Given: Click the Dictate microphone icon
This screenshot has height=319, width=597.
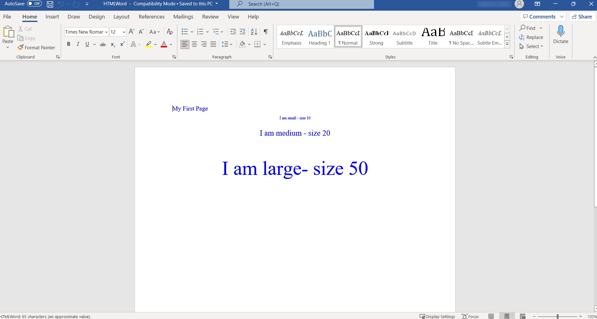Looking at the screenshot, I should point(561,31).
